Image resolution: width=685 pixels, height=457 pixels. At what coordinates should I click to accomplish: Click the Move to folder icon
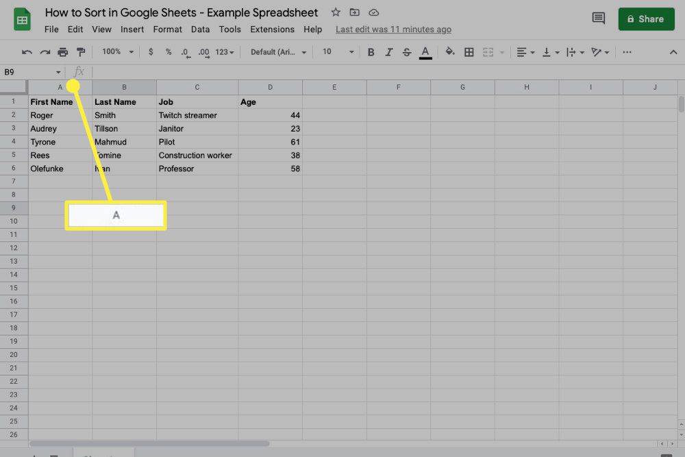tap(354, 12)
